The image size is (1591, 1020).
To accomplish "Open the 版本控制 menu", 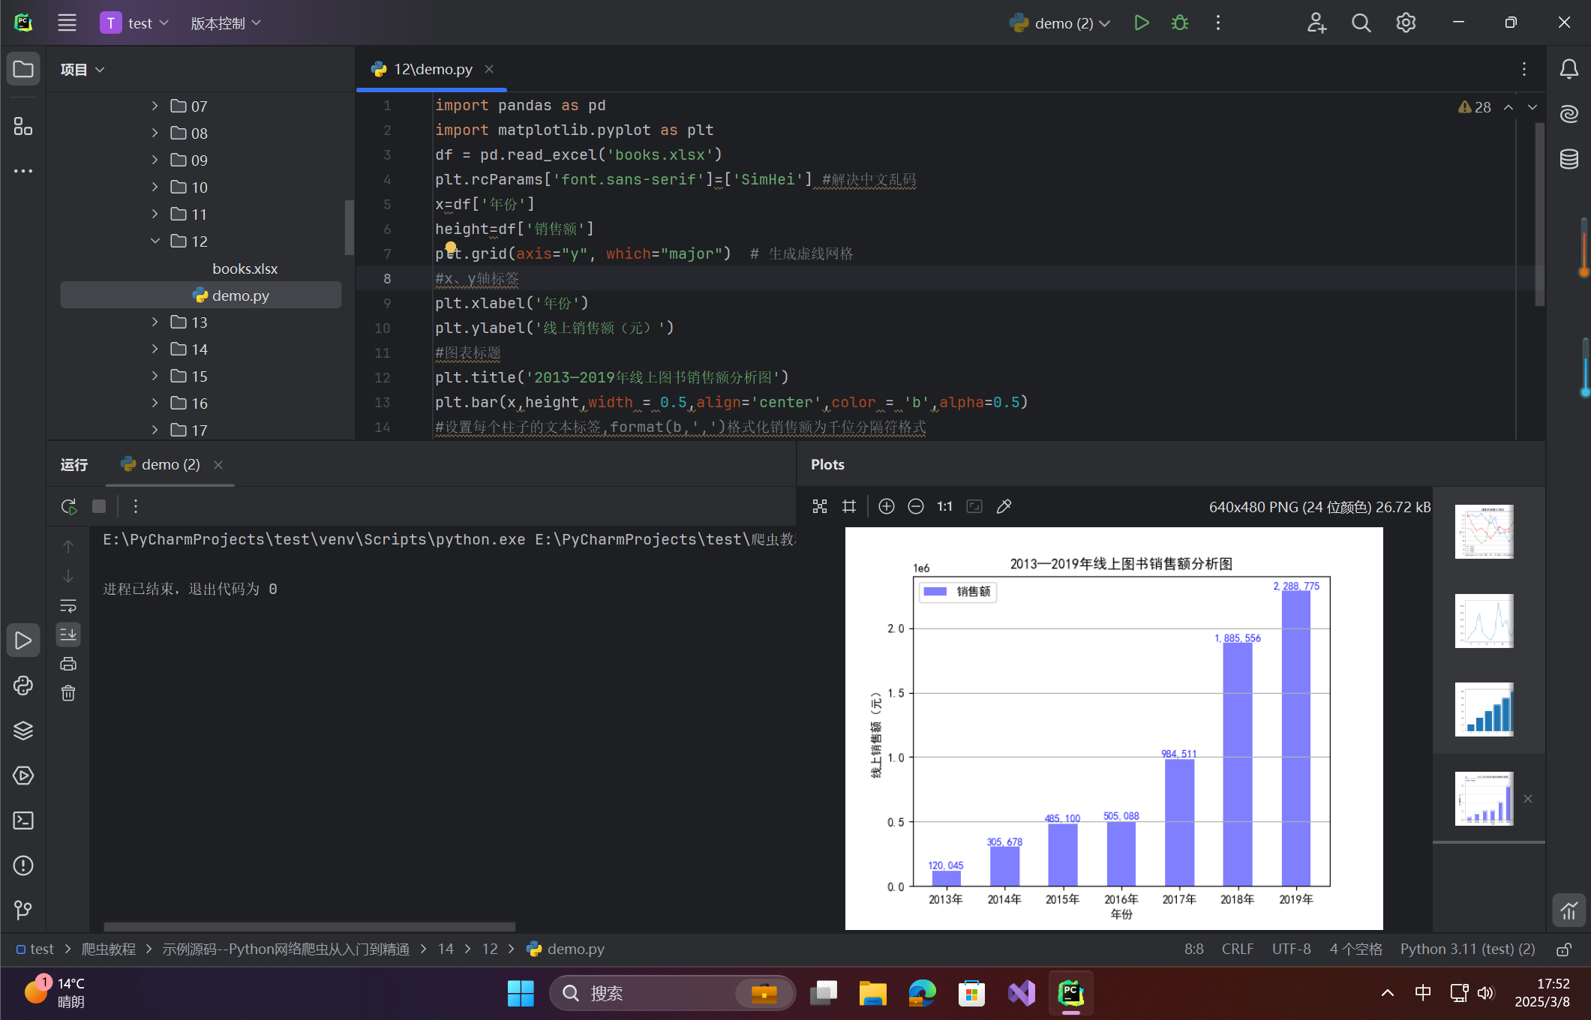I will [225, 23].
